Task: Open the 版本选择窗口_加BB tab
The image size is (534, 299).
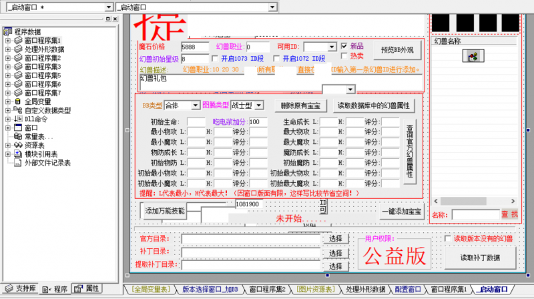Action: 210,290
